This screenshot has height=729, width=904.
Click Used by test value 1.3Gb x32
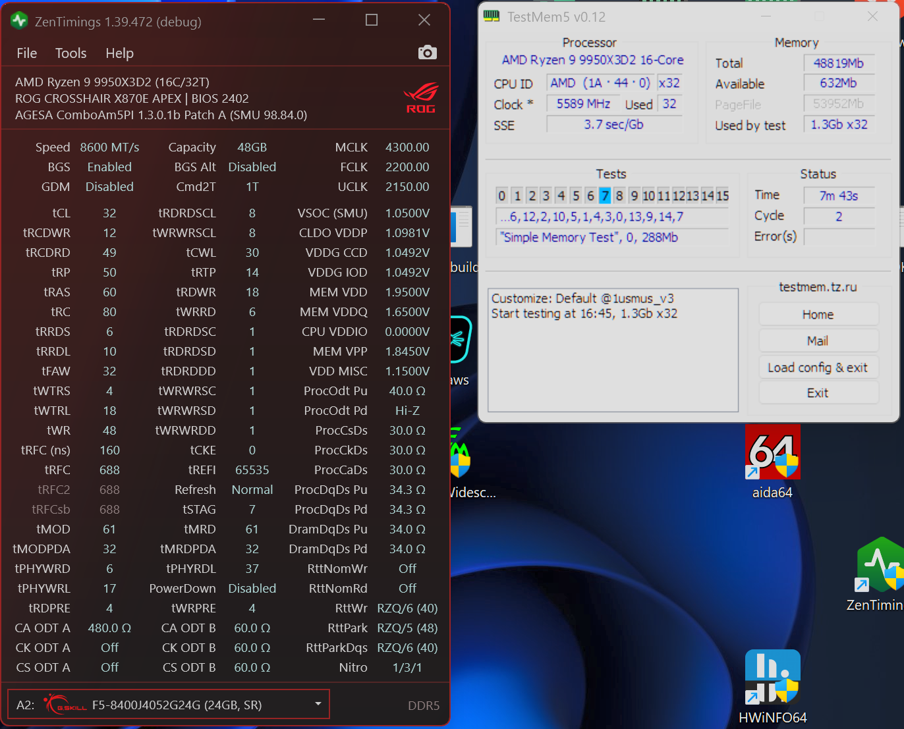coord(839,124)
